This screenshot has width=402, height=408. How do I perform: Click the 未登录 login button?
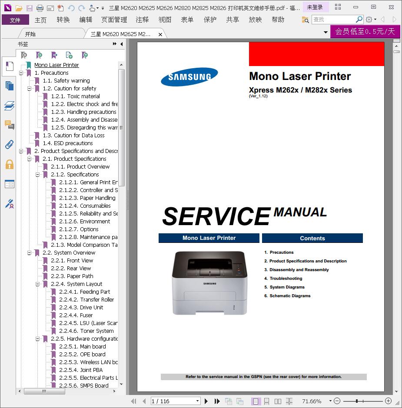coord(315,7)
